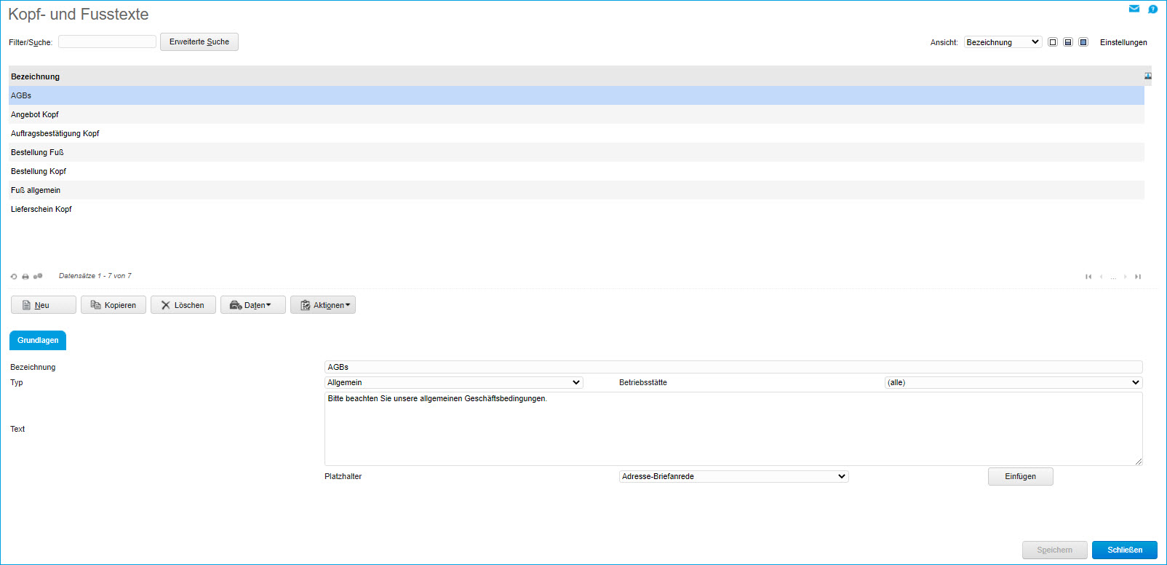Switch to split half-filled view layout

1068,42
